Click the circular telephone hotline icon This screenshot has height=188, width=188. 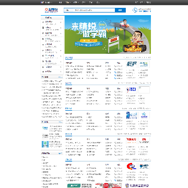(135, 10)
